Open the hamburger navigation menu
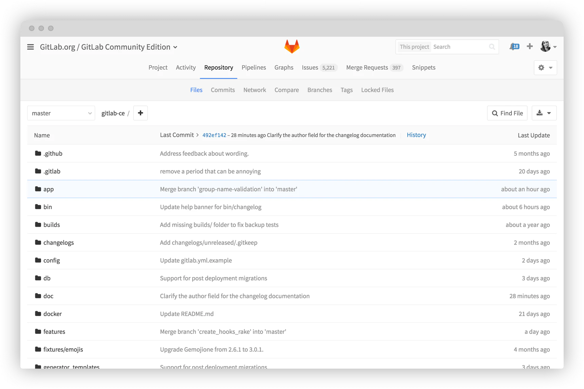The height and width of the screenshot is (389, 584). click(31, 47)
